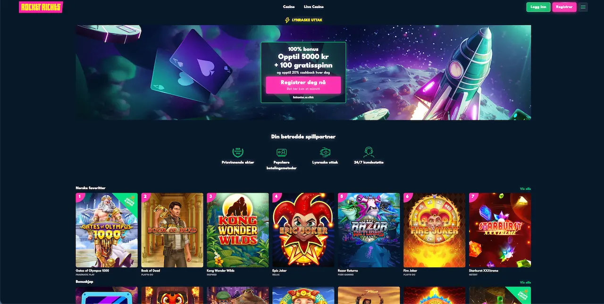Click the Logg inn button
Image resolution: width=604 pixels, height=304 pixels.
click(x=538, y=7)
